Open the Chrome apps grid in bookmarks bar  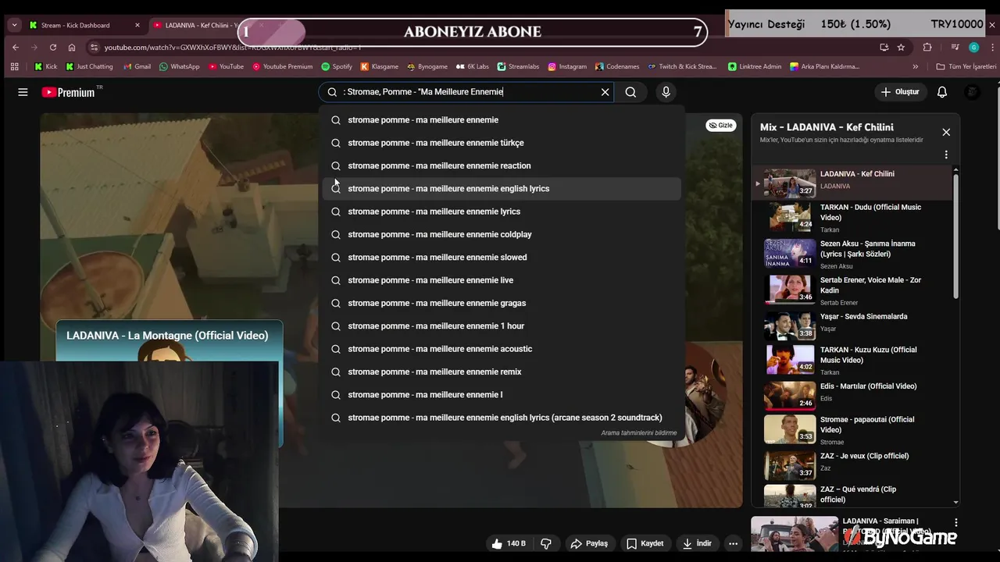click(x=14, y=66)
